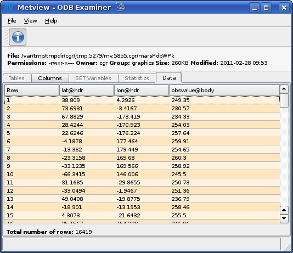Click the bottom window resize grip
The height and width of the screenshot is (253, 293).
point(287,247)
